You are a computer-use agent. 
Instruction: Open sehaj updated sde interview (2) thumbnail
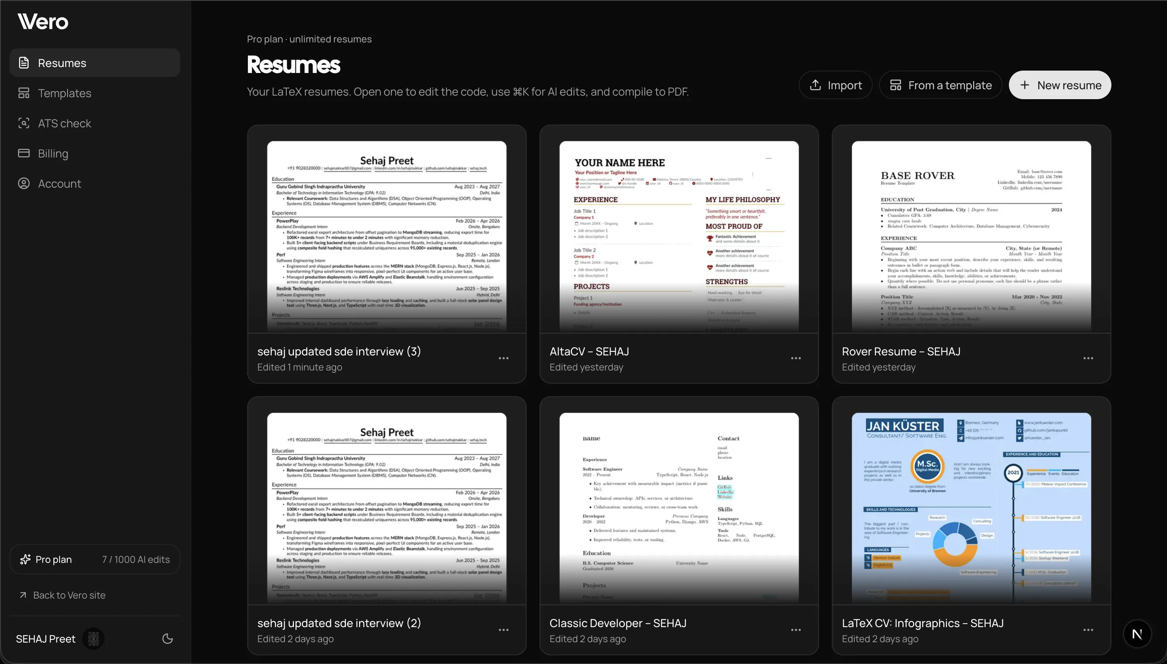(387, 508)
